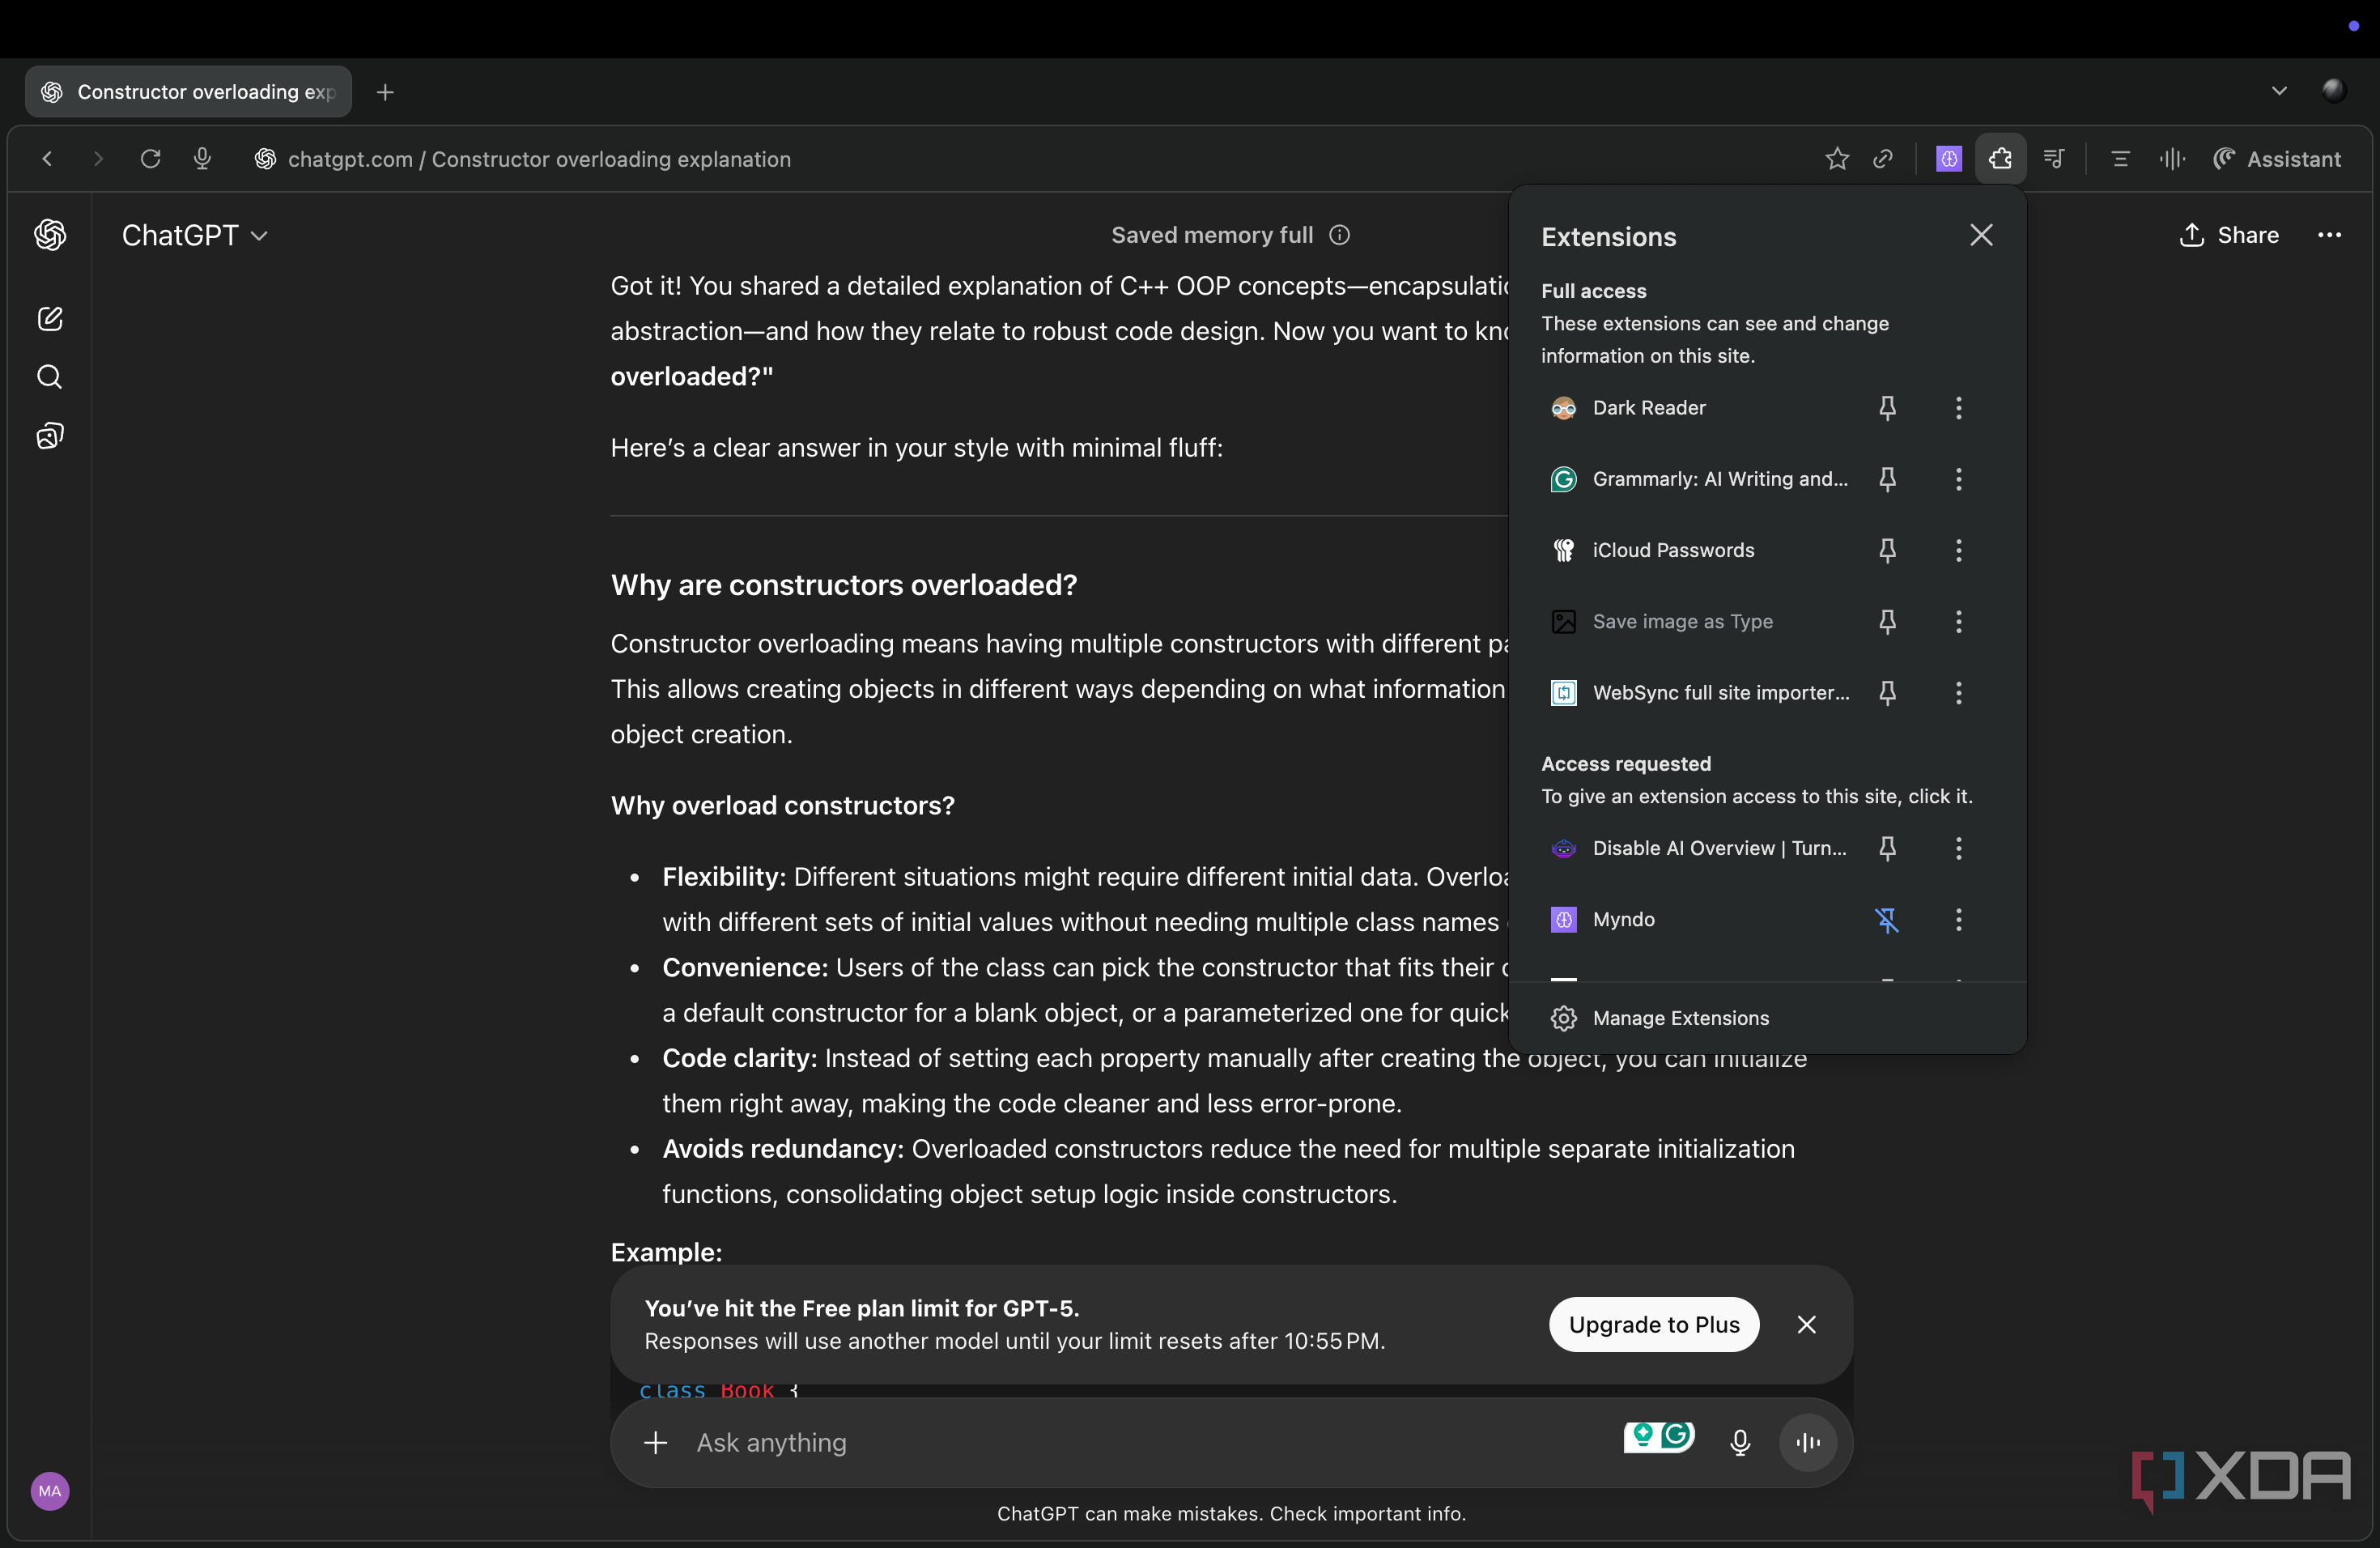Open more options for Myndo extension
This screenshot has width=2380, height=1548.
click(x=1958, y=920)
